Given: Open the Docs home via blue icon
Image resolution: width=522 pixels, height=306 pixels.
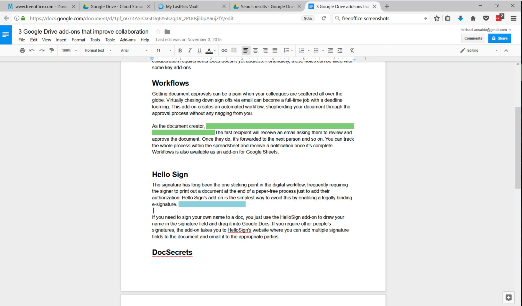Looking at the screenshot, I should point(6,35).
